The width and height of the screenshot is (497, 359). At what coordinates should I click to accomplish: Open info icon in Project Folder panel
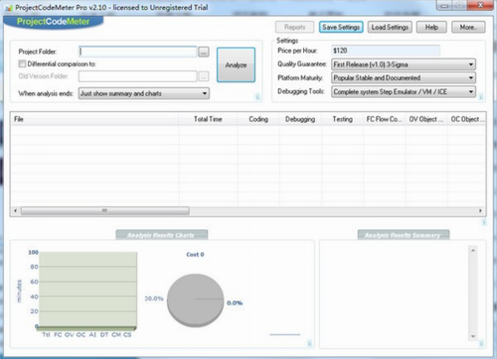click(x=257, y=97)
